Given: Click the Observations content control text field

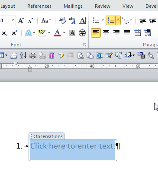Looking at the screenshot, I should pos(73,150).
